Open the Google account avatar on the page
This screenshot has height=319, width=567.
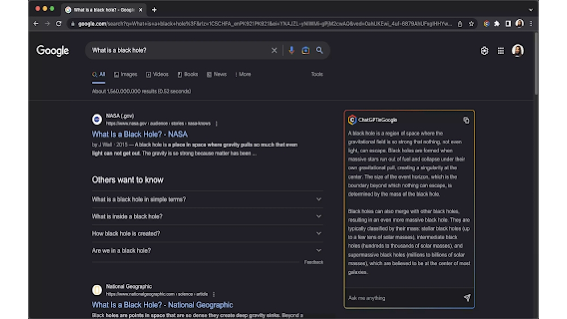pyautogui.click(x=518, y=50)
